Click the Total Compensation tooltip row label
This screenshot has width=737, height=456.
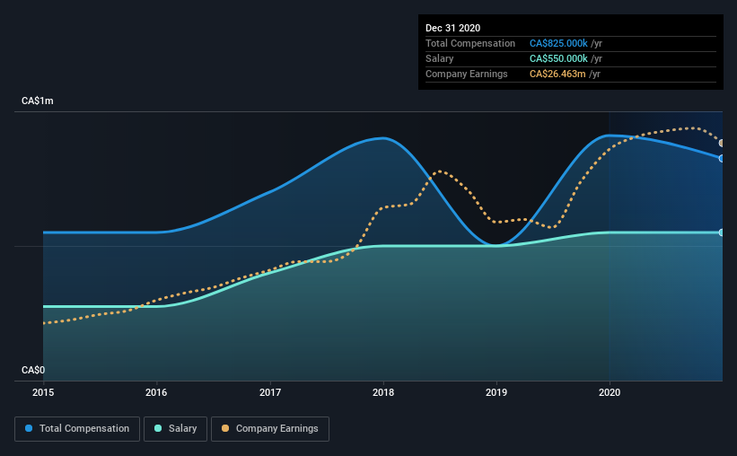470,43
